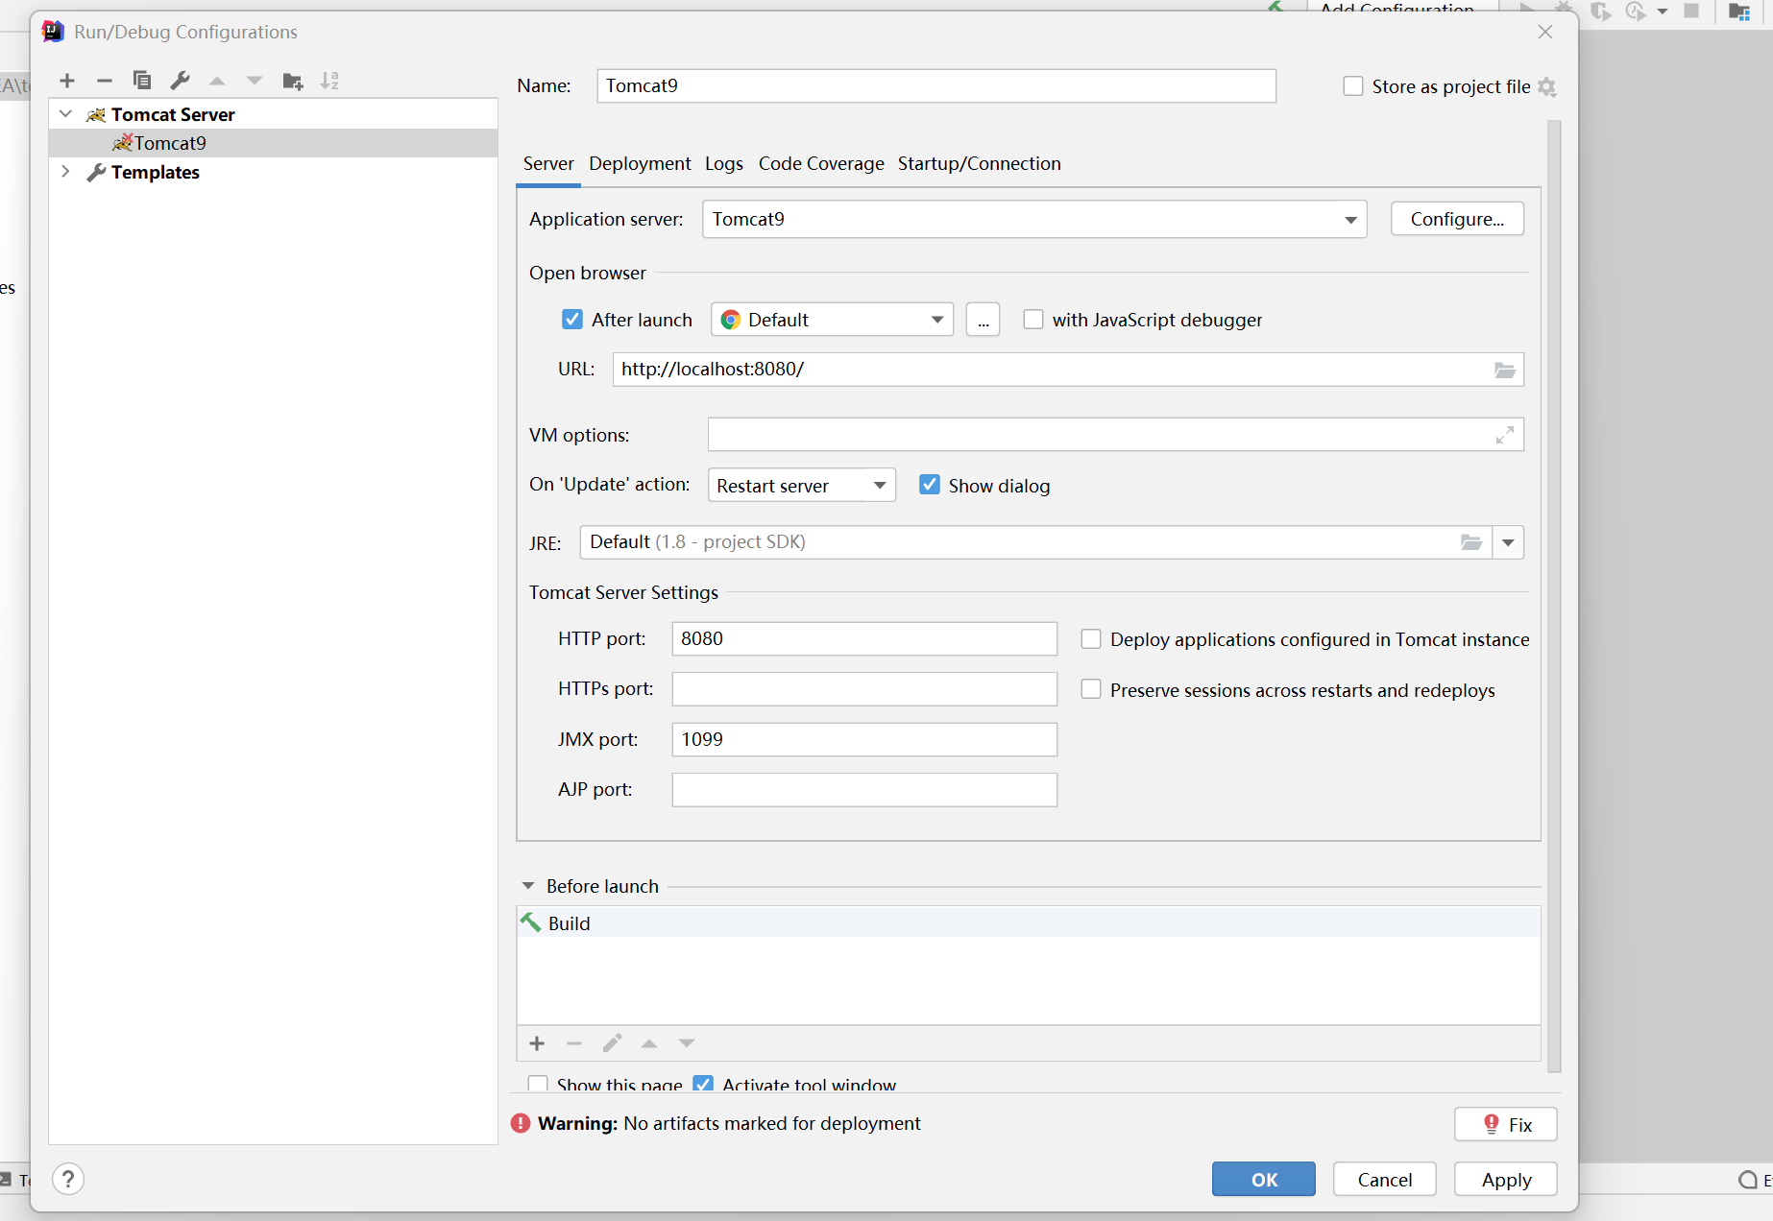Open the JRE dropdown arrow
This screenshot has width=1773, height=1221.
1508,542
